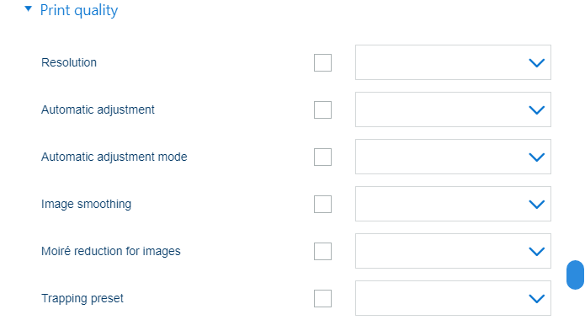The image size is (585, 320).
Task: Enable Moiré reduction for images checkbox
Action: [322, 251]
